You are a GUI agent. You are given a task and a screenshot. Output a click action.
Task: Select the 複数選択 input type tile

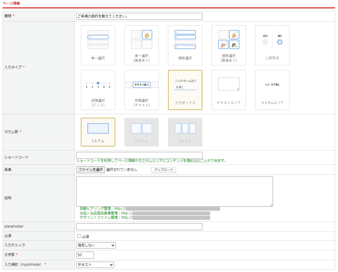[x=185, y=45]
